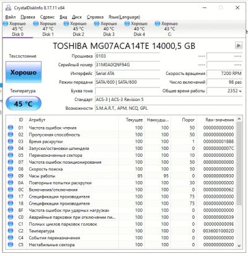Viewport: 248px width, 256px height.
Task: Open the Правка menu
Action: click(28, 17)
